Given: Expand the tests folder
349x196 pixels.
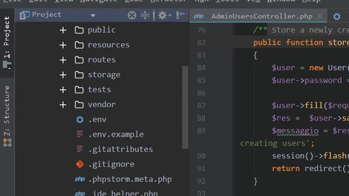Looking at the screenshot, I should click(x=63, y=90).
